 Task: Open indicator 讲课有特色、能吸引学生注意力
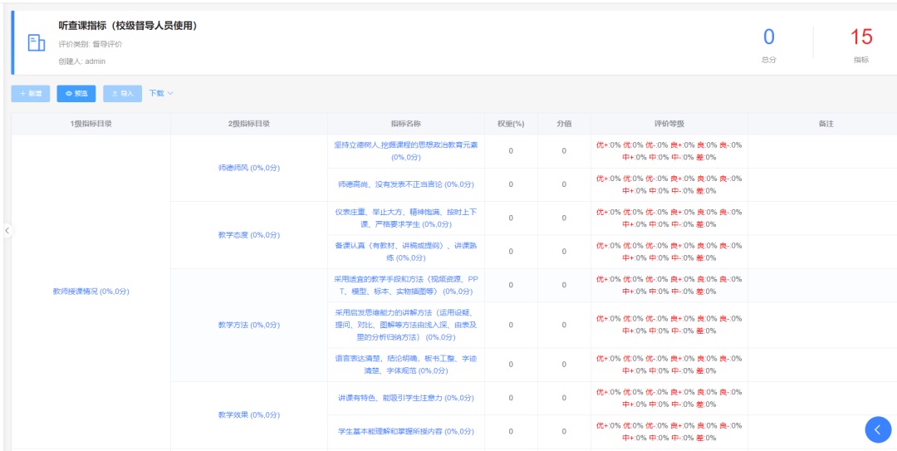406,398
